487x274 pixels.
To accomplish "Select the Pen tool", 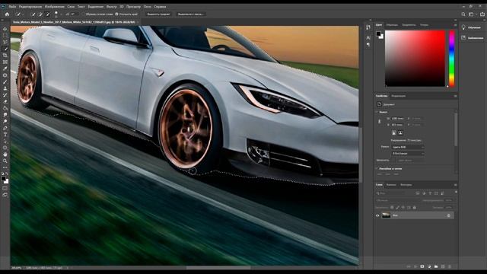I will (5, 128).
